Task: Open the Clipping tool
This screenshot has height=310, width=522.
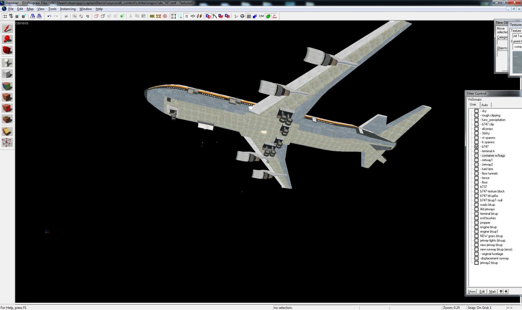Action: coord(7,132)
